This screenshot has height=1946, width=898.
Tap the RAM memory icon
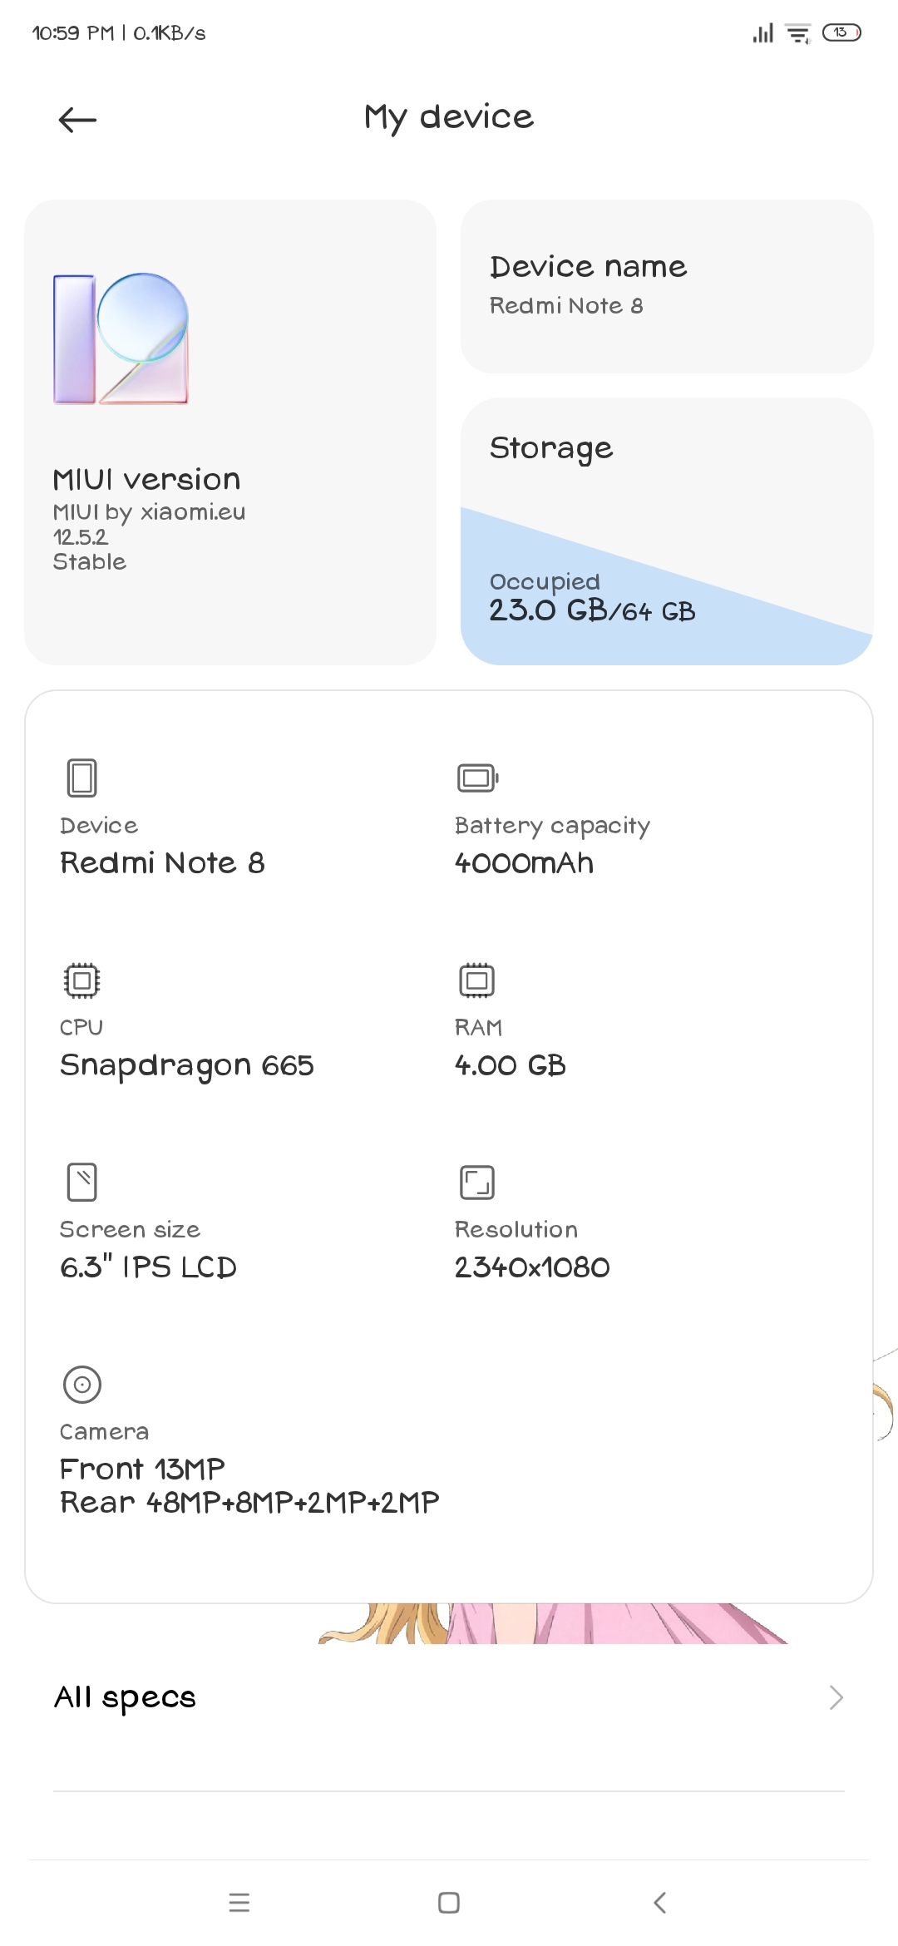pyautogui.click(x=477, y=980)
